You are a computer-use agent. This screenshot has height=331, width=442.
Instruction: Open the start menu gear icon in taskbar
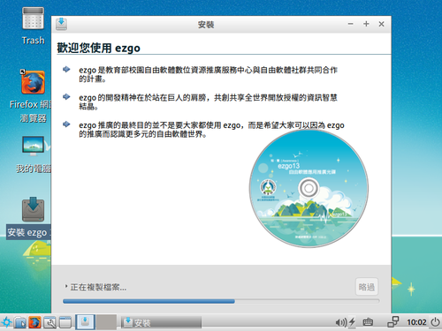(x=6, y=322)
